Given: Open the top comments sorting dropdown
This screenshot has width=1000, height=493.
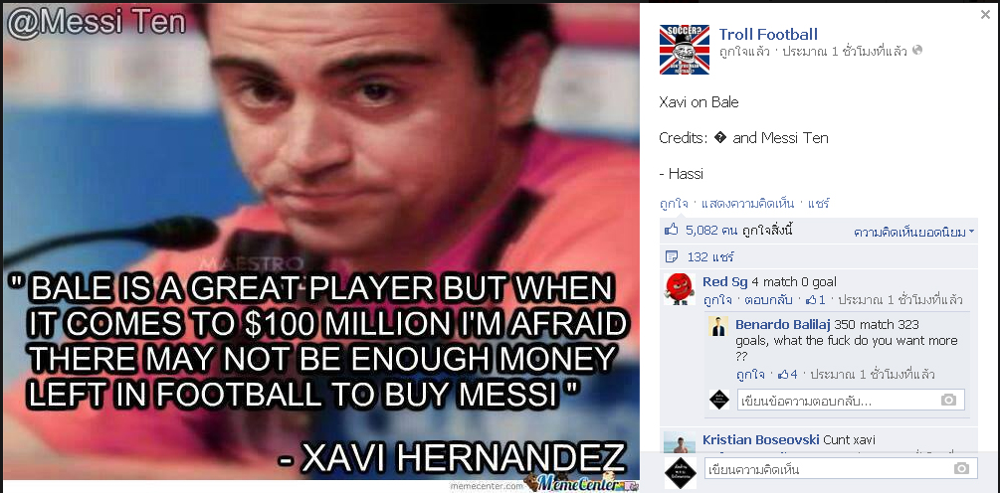Looking at the screenshot, I should pyautogui.click(x=914, y=233).
